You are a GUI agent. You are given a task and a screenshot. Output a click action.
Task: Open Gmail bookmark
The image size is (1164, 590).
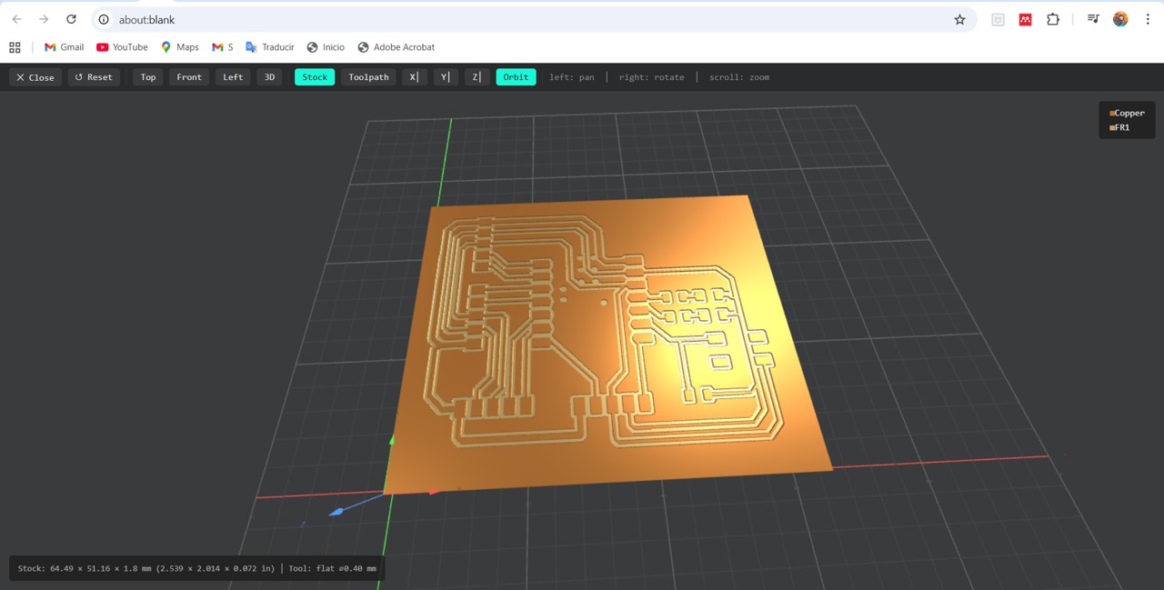[x=64, y=47]
